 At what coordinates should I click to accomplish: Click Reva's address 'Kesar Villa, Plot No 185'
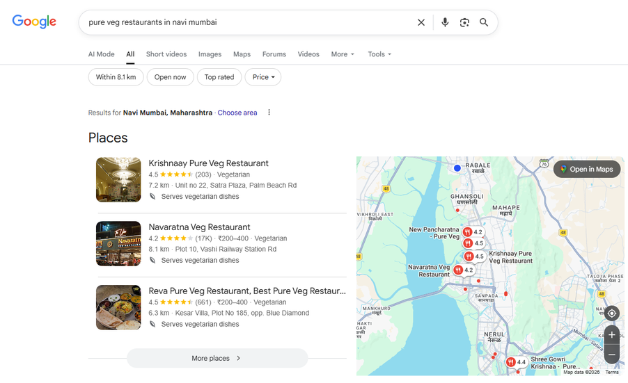242,313
